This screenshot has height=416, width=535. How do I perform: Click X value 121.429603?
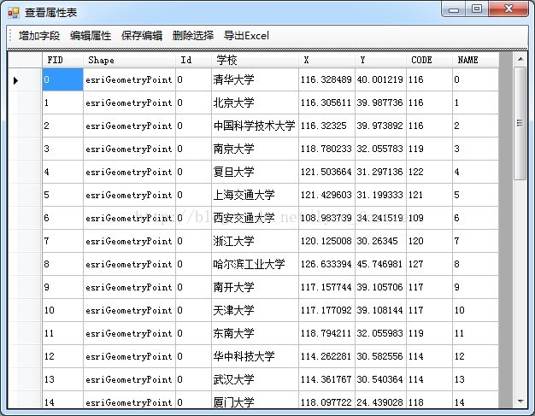pyautogui.click(x=326, y=195)
